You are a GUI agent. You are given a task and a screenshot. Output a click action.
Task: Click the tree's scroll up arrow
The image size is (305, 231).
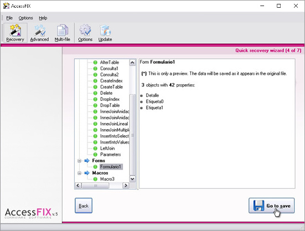(132, 63)
